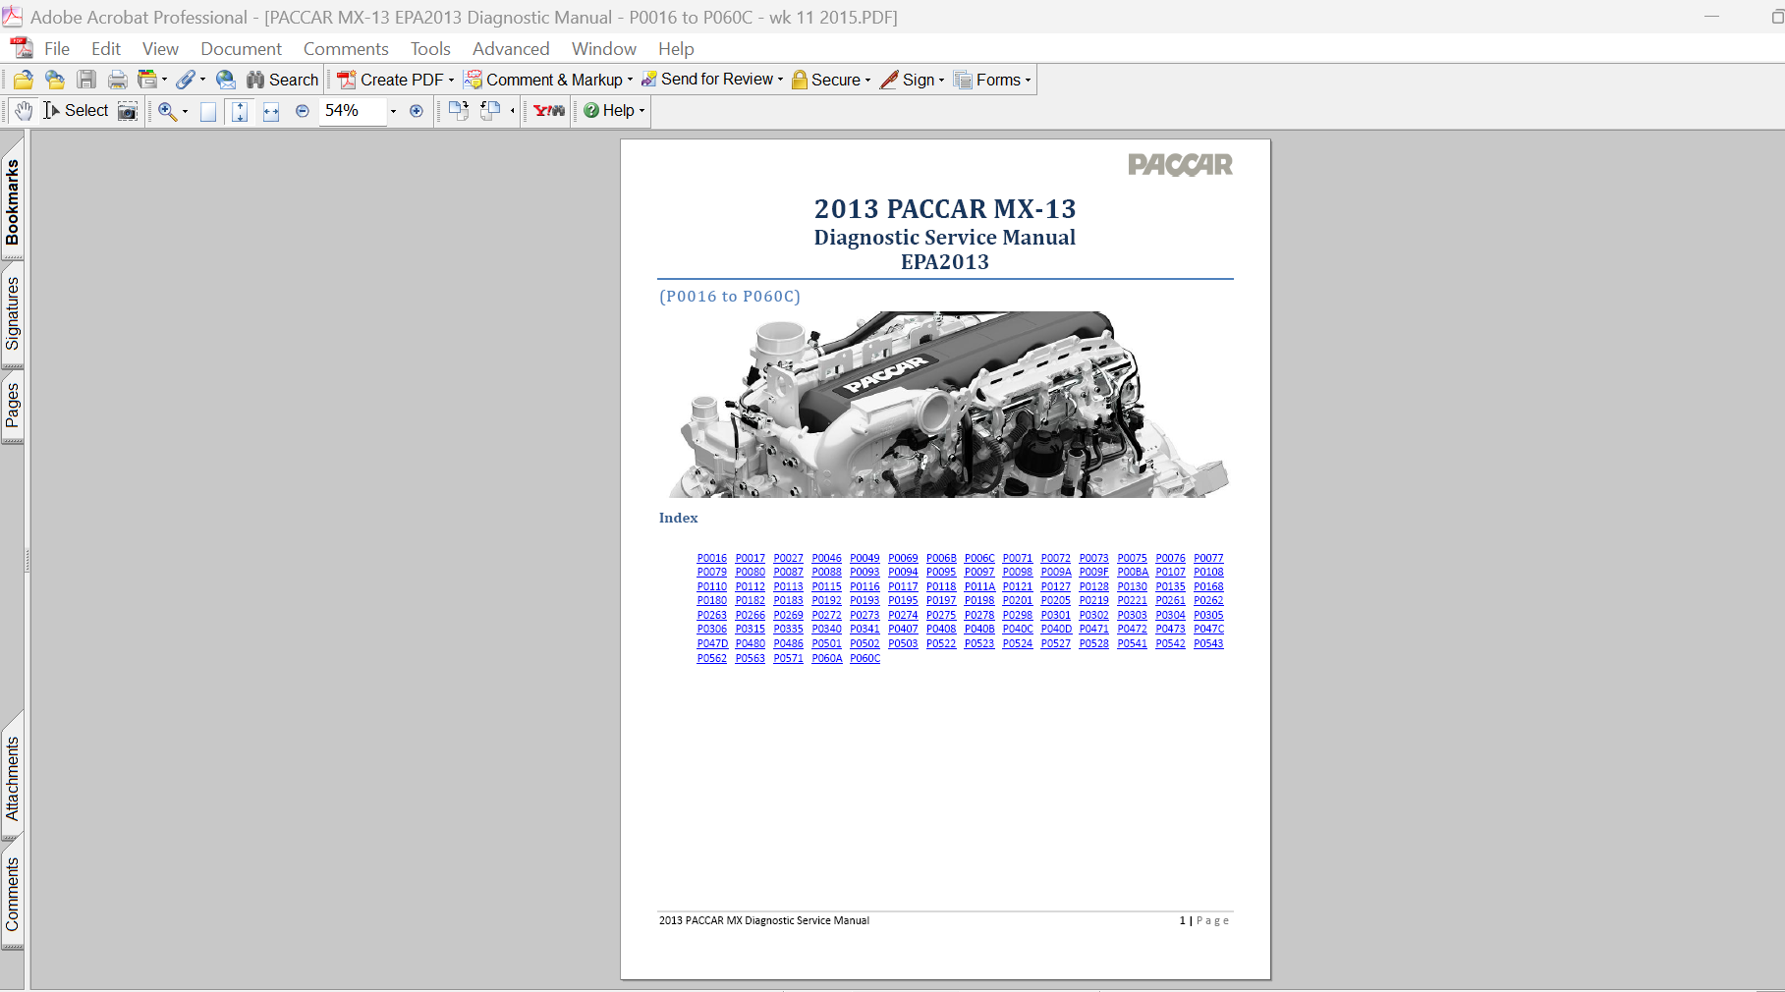Viewport: 1785px width, 992px height.
Task: Follow the P047C index link
Action: point(1208,629)
